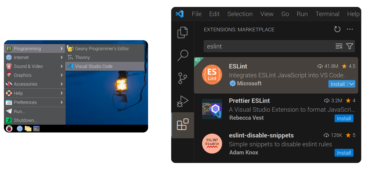Click the Shutdown exit icon
The width and height of the screenshot is (366, 171).
[x=9, y=120]
